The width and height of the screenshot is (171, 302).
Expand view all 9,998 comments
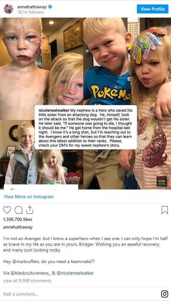[x=27, y=281]
